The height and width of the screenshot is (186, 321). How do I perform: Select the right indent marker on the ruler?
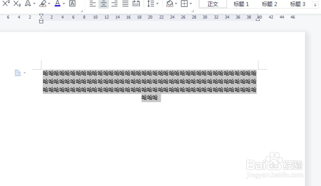pos(258,18)
